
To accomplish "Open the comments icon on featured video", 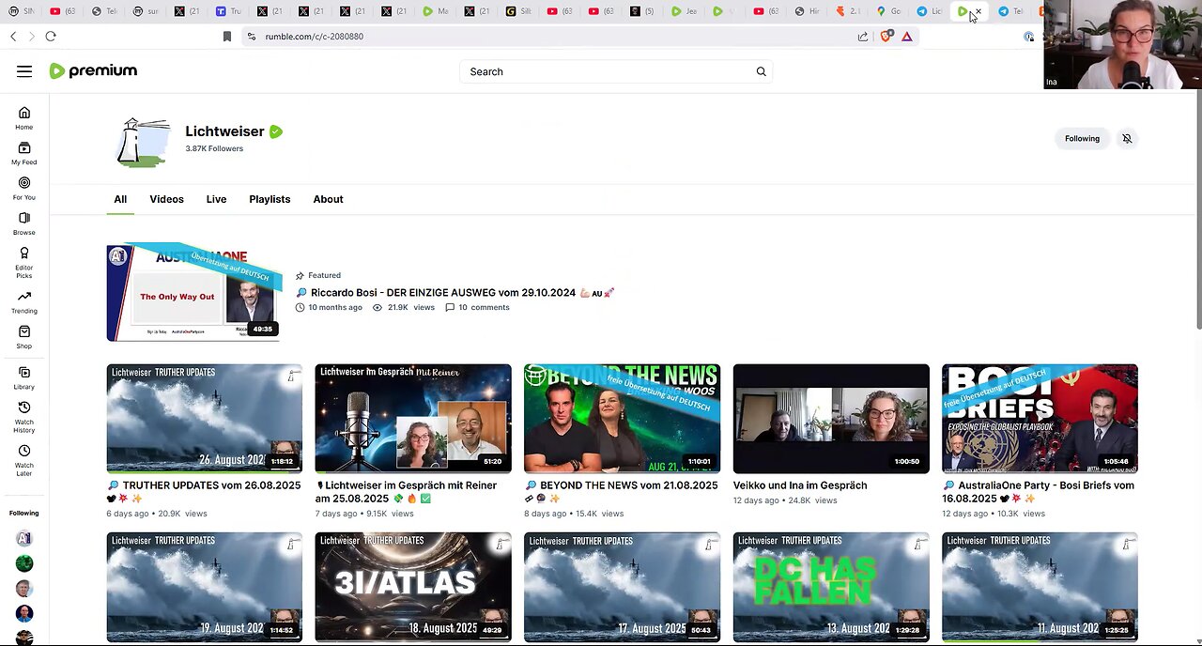I will (450, 307).
